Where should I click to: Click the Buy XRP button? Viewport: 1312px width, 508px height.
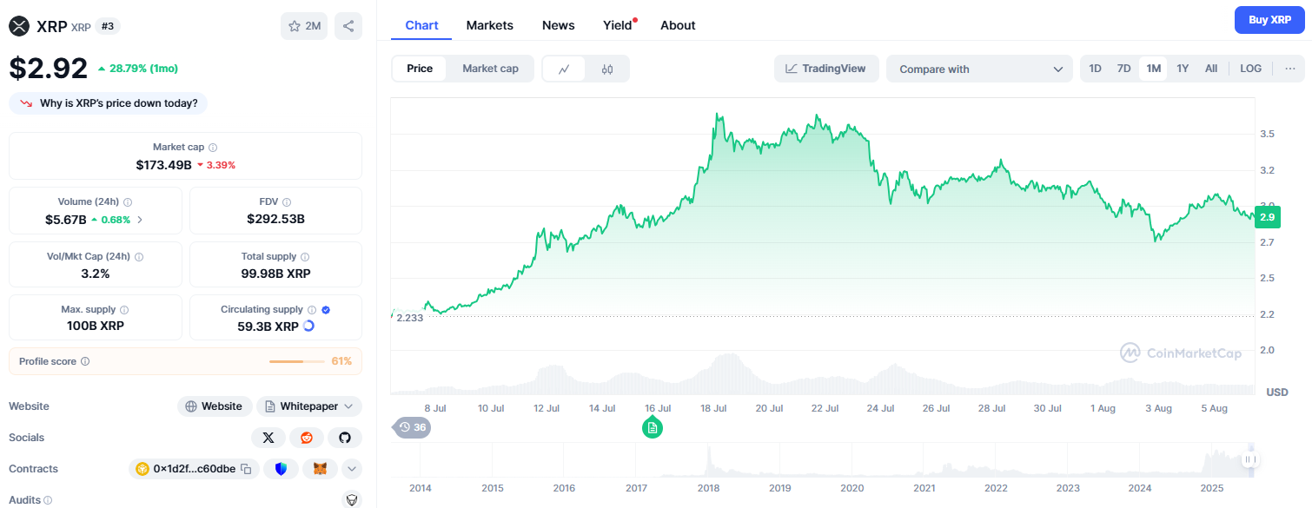1269,19
